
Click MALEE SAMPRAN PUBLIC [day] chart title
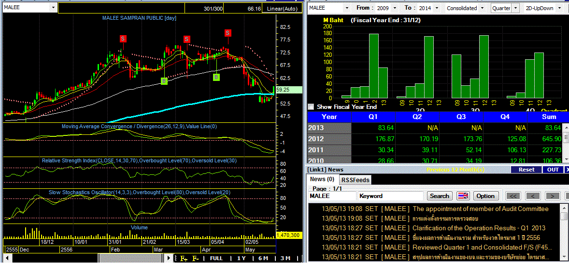(x=139, y=18)
